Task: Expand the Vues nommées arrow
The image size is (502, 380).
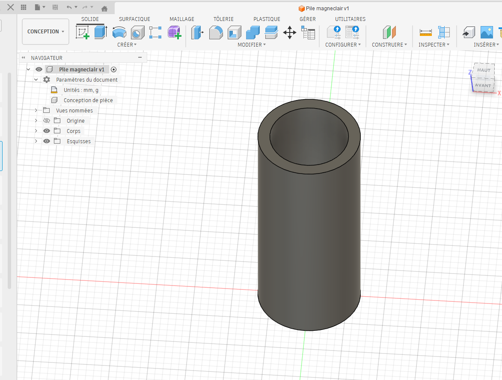Action: 36,110
